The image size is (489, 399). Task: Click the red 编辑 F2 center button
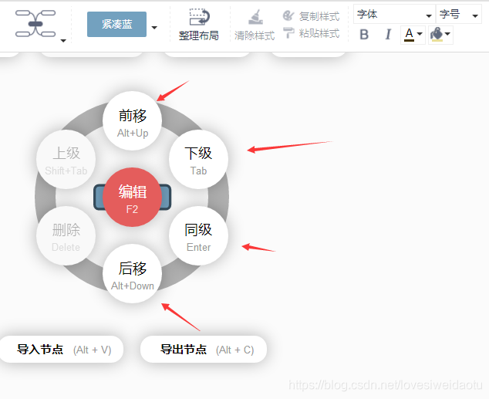[132, 197]
